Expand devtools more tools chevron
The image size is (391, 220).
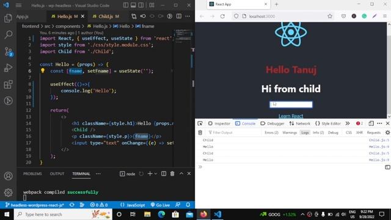pos(348,123)
